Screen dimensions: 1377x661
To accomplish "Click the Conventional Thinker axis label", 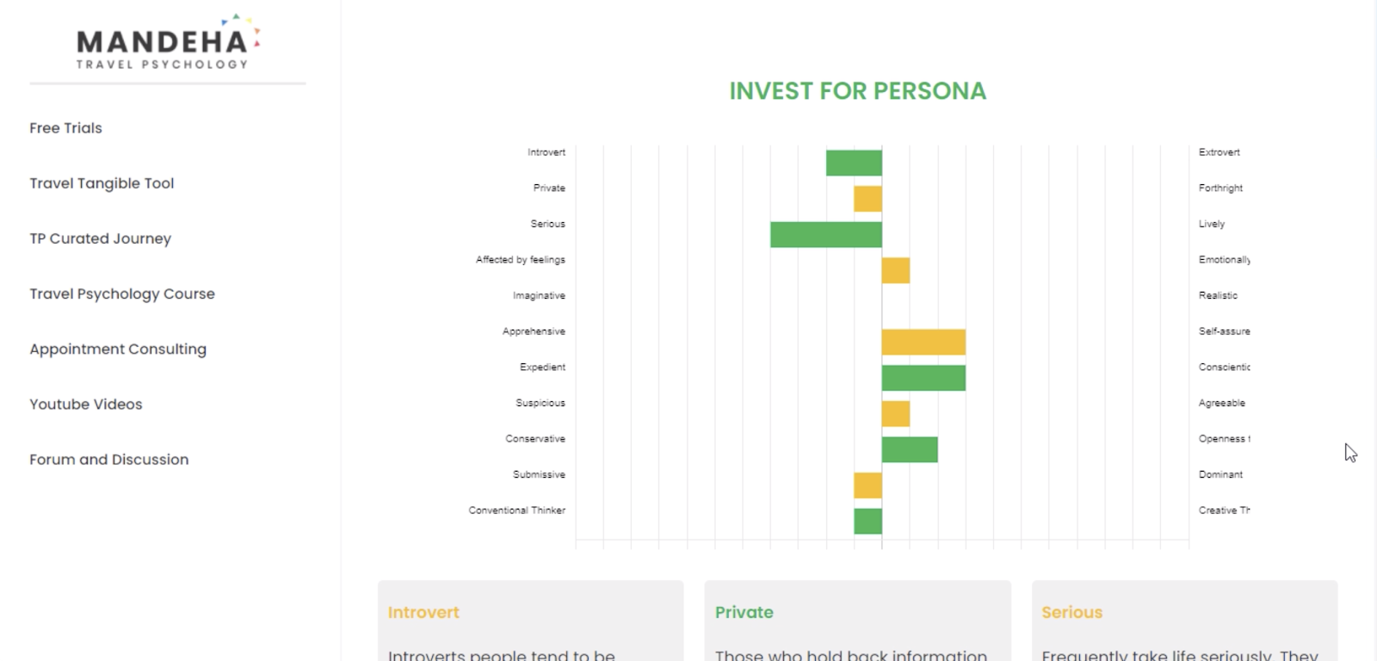I will 516,510.
